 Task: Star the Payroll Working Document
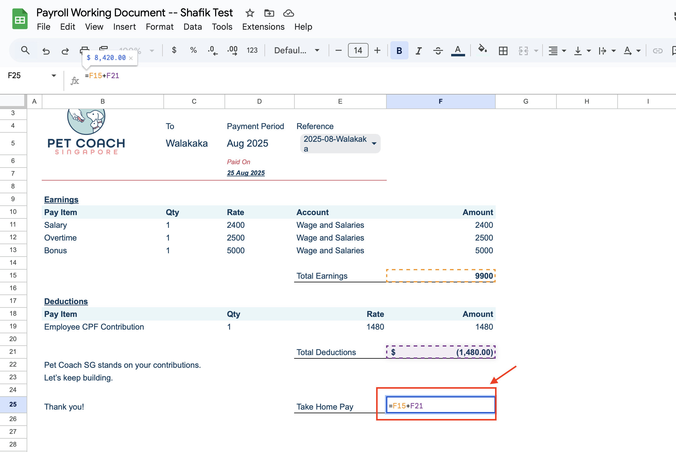[x=250, y=13]
